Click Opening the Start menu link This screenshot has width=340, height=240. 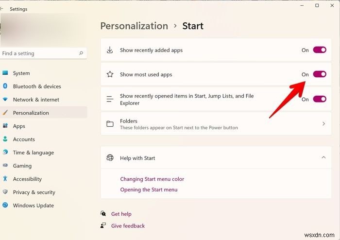[149, 189]
